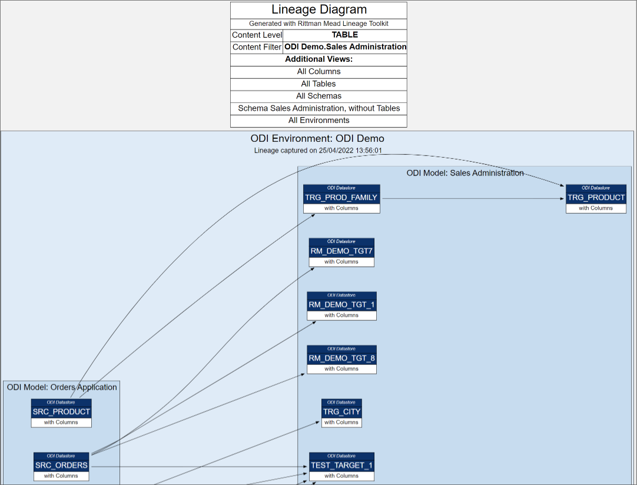
Task: Select the RM_DEMO_TGT7 datastore node
Action: 341,251
